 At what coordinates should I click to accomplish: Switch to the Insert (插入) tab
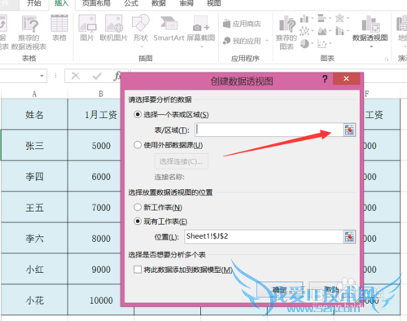[x=62, y=3]
